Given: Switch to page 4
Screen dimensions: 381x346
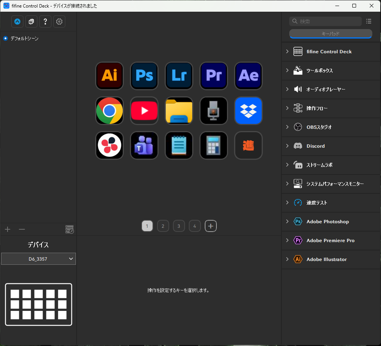Looking at the screenshot, I should [x=194, y=226].
